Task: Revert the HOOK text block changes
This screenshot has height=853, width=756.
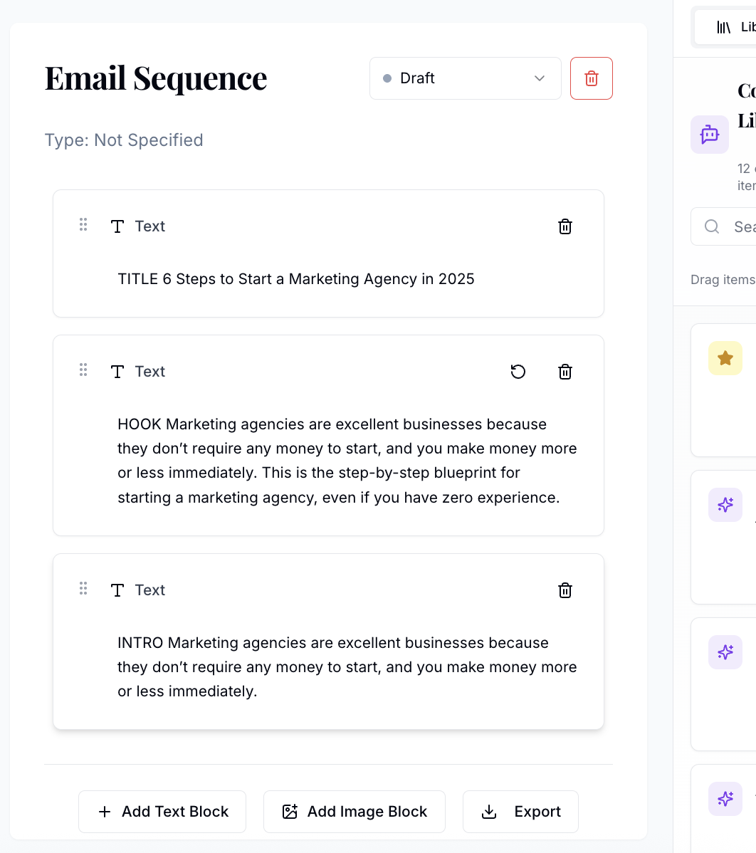Action: 518,372
